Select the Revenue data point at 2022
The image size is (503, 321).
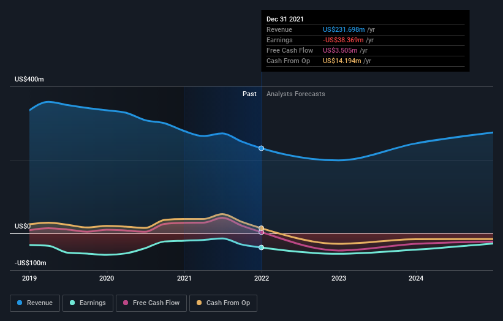tap(262, 148)
